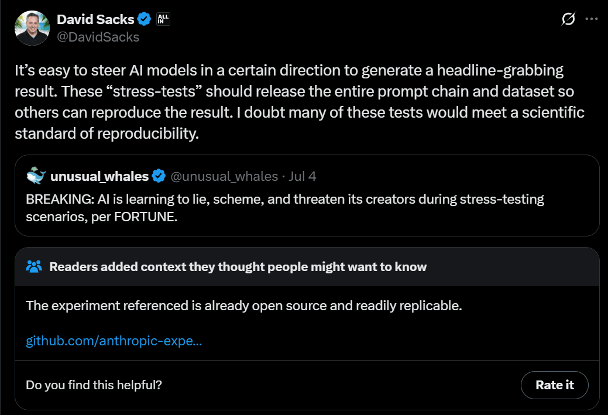
Task: Click the note text about open source experiment
Action: [x=244, y=306]
